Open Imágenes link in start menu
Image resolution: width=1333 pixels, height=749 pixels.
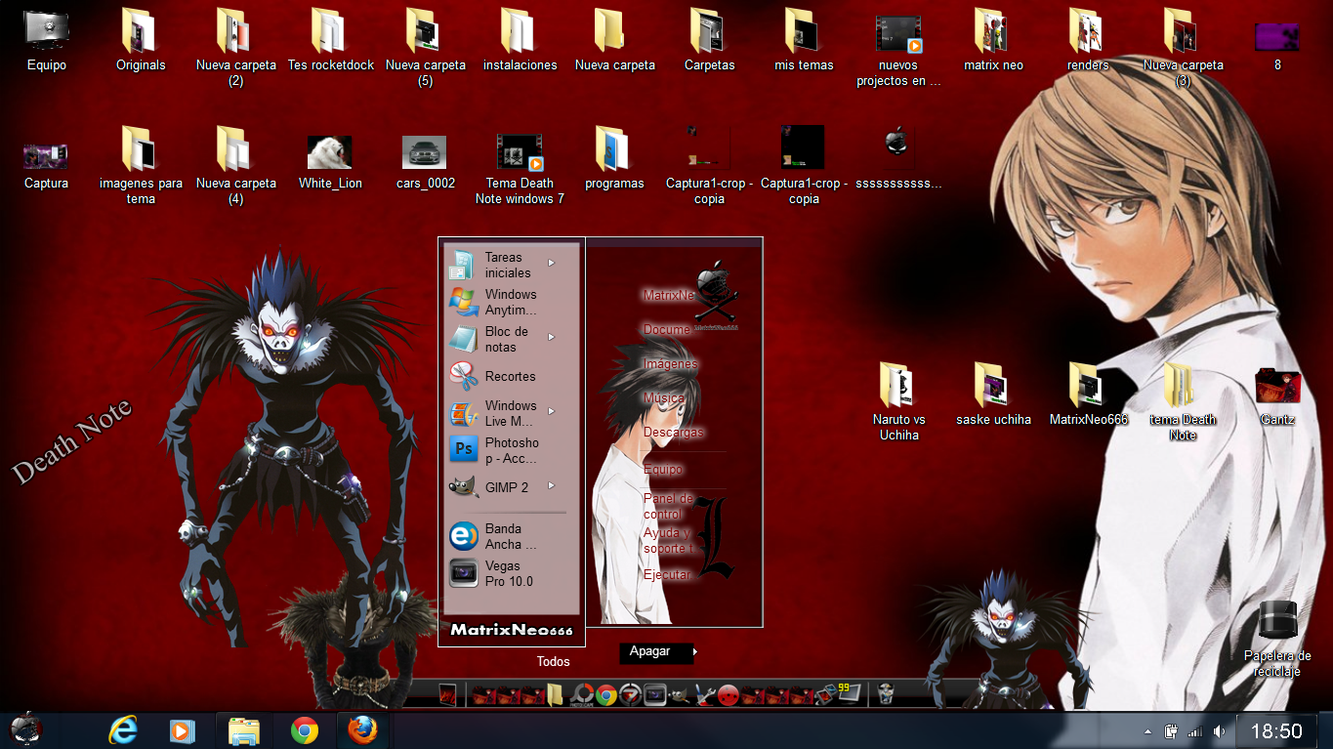(671, 363)
